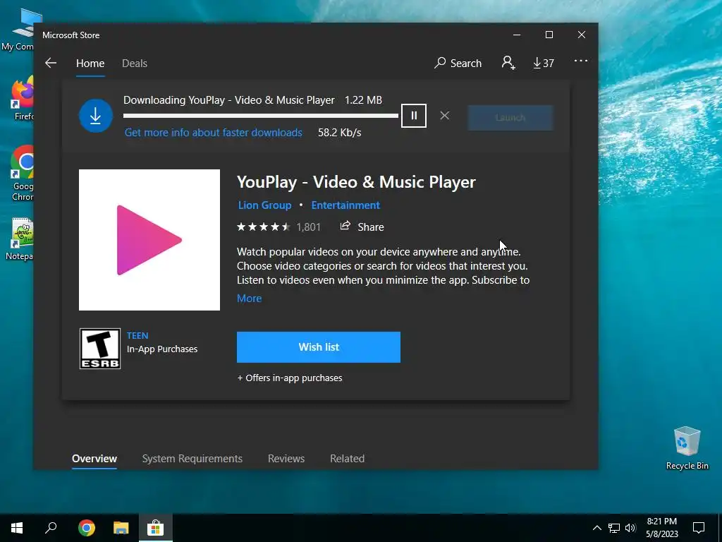Click Microsoft Store taskbar icon
Screen dimensions: 722x542
[156, 528]
